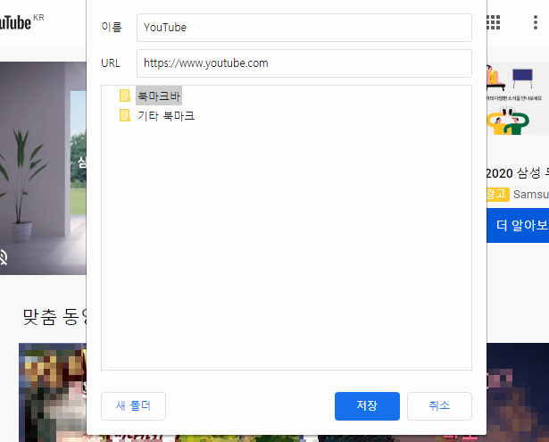
Task: Click the 북마크바 folder icon
Action: pos(125,96)
